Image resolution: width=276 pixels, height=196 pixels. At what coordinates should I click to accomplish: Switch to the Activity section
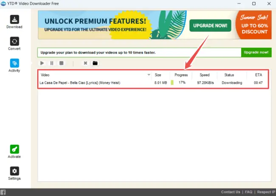[14, 65]
